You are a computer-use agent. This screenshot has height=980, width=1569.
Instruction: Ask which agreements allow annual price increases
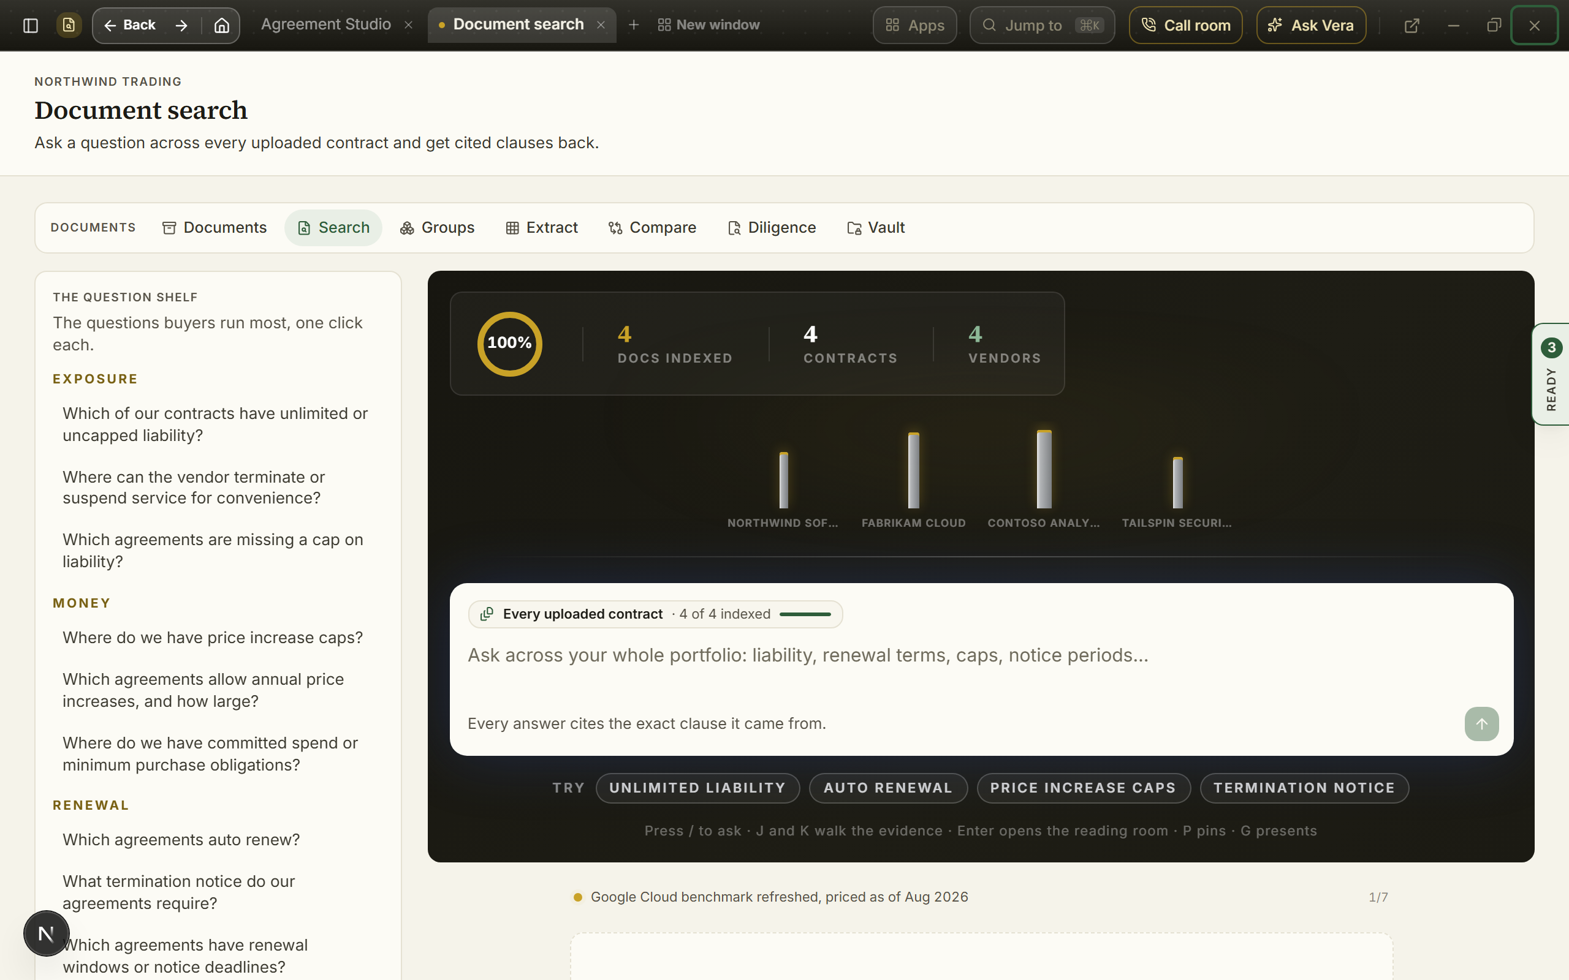[218, 690]
